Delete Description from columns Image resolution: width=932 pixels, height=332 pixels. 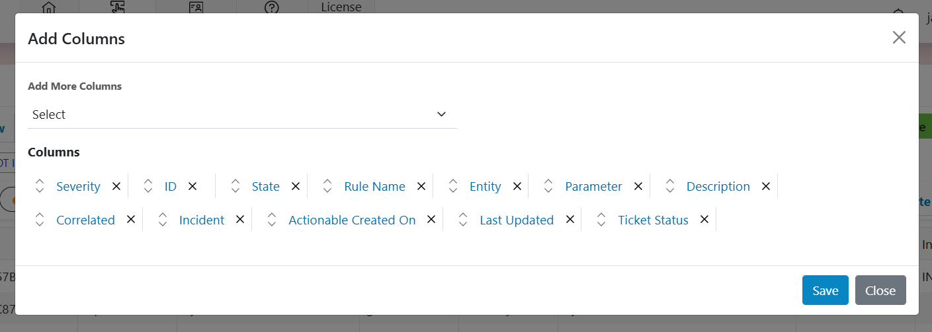(x=766, y=186)
